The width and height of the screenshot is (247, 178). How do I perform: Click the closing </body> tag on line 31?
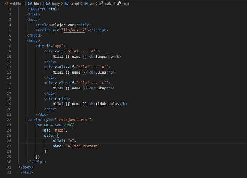click(x=26, y=167)
